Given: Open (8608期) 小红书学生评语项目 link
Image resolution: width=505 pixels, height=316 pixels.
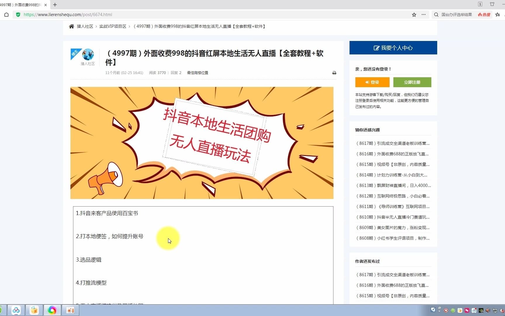Looking at the screenshot, I should [393, 238].
